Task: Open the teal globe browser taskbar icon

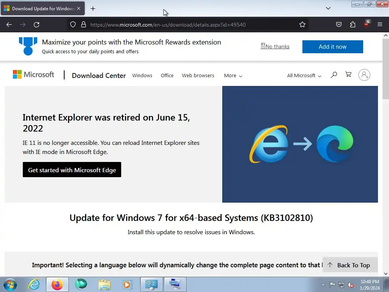Action: (x=81, y=284)
